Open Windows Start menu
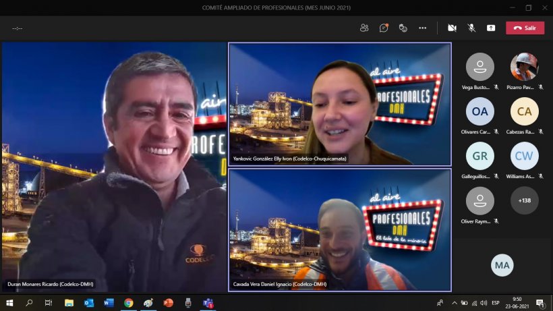The image size is (553, 311). 9,303
